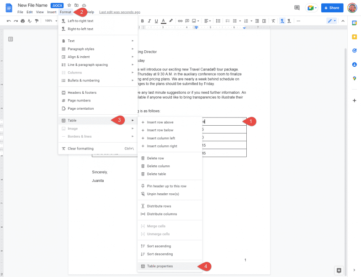Screen dimensions: 361x277
Task: Click the blue Share button
Action: (332, 8)
